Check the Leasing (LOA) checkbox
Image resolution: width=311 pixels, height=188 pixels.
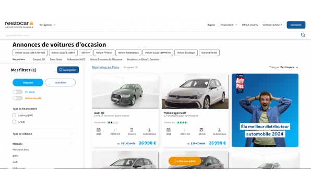[14, 116]
